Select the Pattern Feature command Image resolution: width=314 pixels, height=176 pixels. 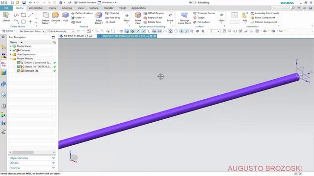coord(82,13)
